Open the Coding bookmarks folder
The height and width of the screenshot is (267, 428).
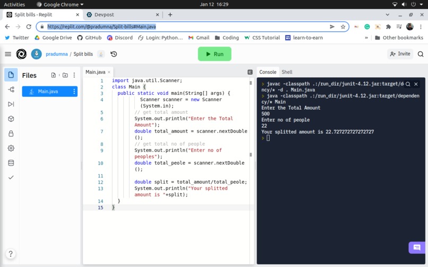point(227,38)
